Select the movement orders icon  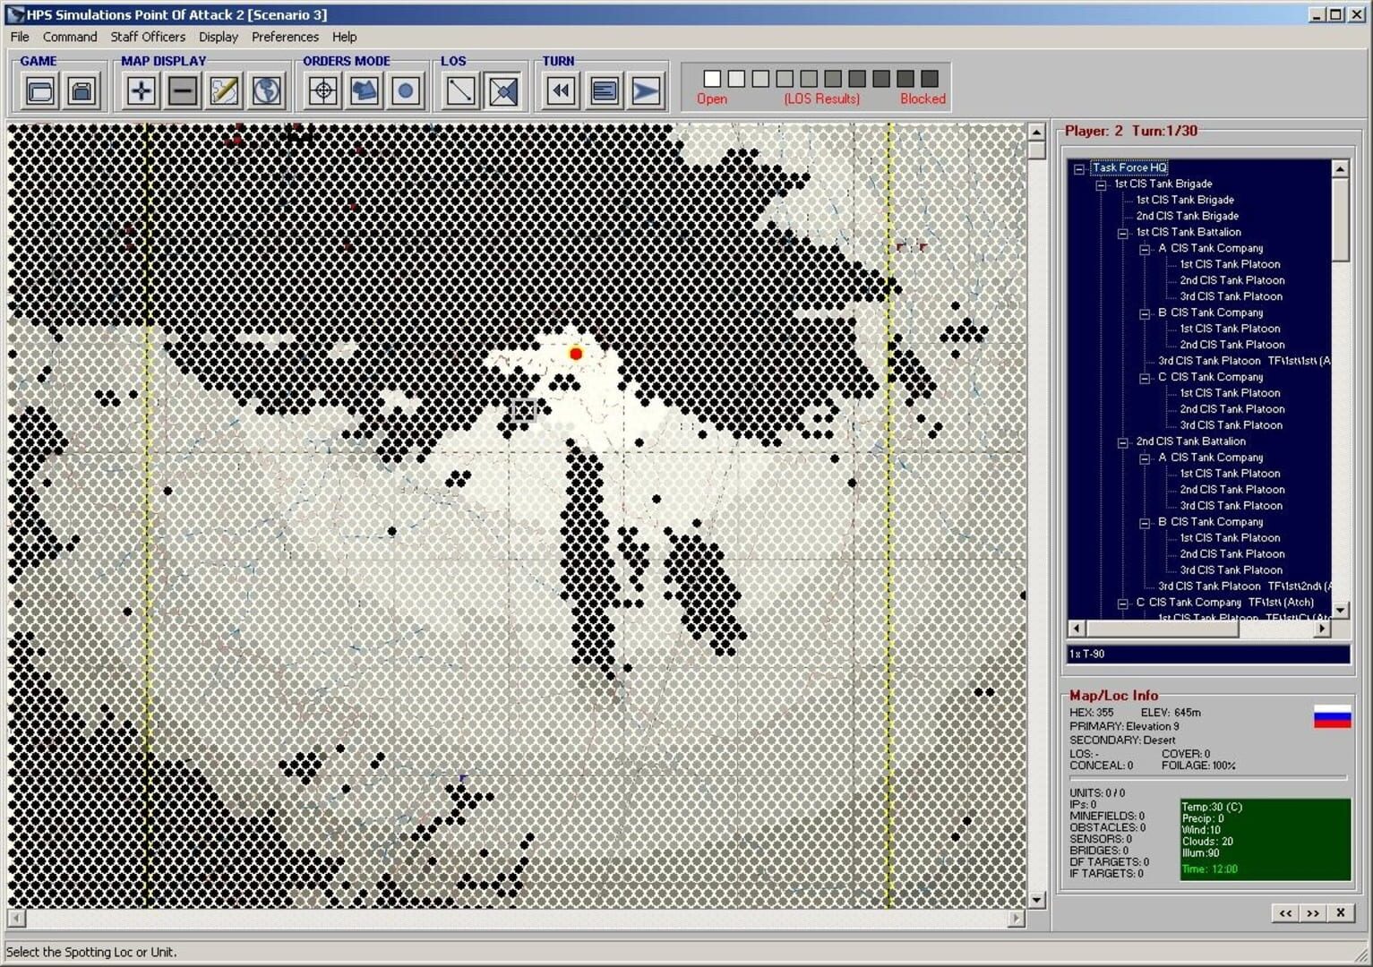[364, 90]
